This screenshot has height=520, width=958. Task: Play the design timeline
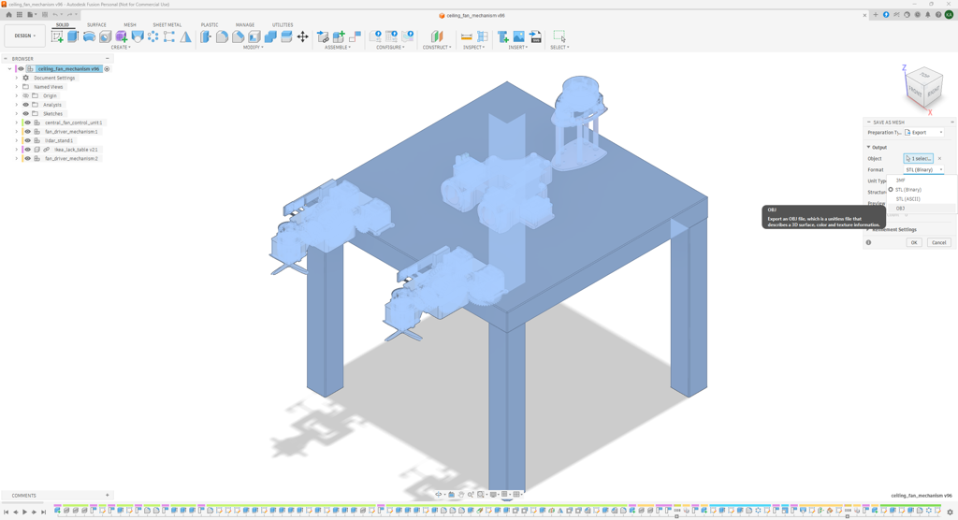[25, 513]
